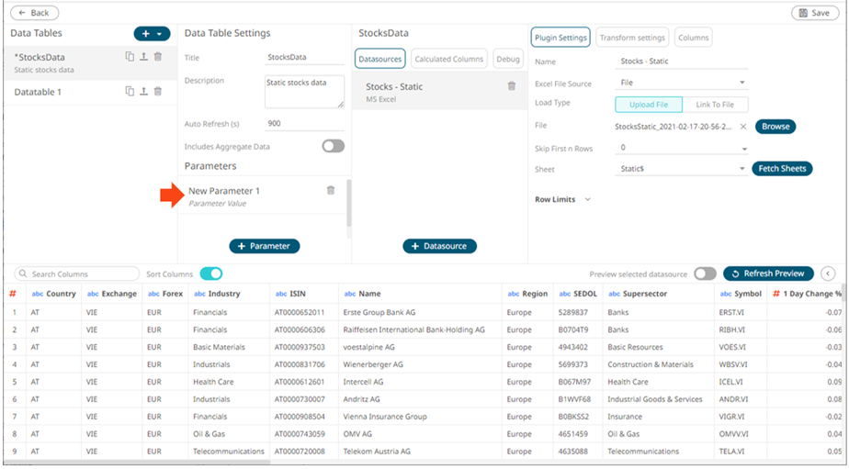Open the Excel File Source dropdown
Image resolution: width=849 pixels, height=469 pixels.
(684, 84)
